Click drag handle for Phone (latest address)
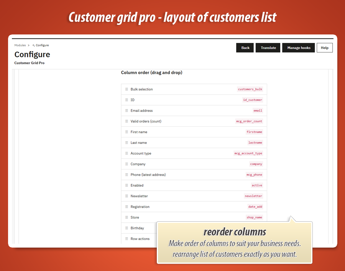Image resolution: width=345 pixels, height=271 pixels. point(127,175)
